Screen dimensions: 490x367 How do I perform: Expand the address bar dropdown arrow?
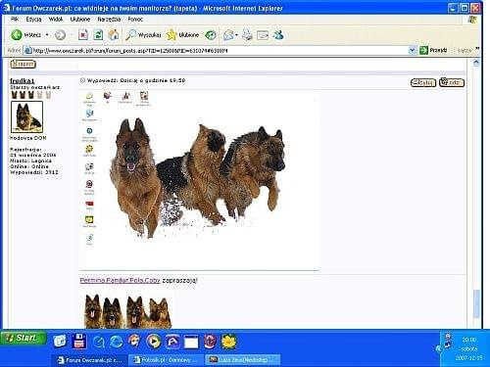coord(412,50)
